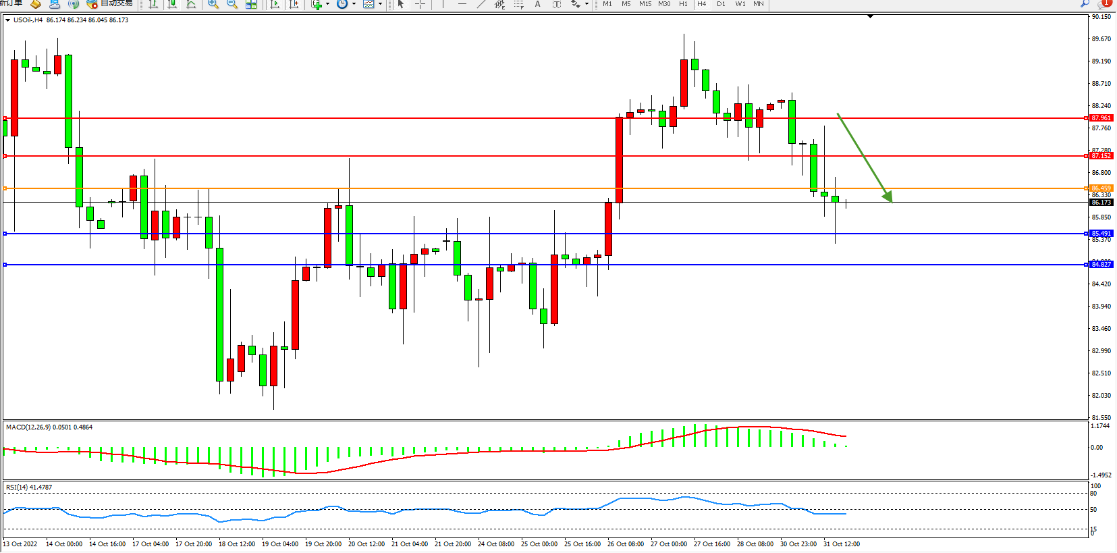
Task: Toggle the AutoTrading button
Action: tap(110, 4)
